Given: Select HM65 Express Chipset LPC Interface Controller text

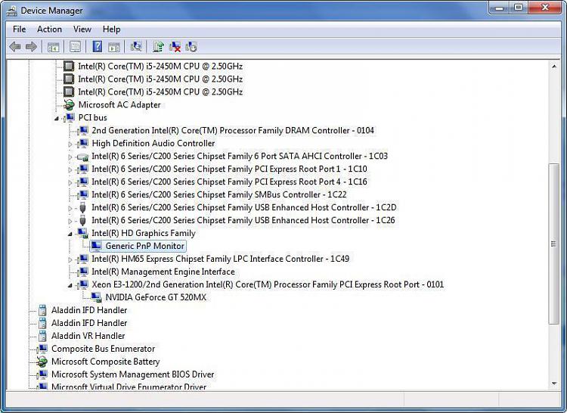Looking at the screenshot, I should pos(221,259).
